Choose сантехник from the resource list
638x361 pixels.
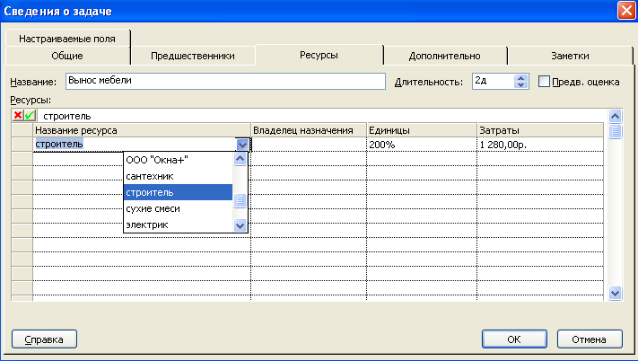coord(179,176)
